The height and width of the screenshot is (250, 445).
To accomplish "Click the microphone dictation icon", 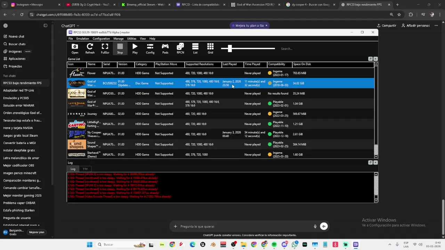I will (x=315, y=226).
